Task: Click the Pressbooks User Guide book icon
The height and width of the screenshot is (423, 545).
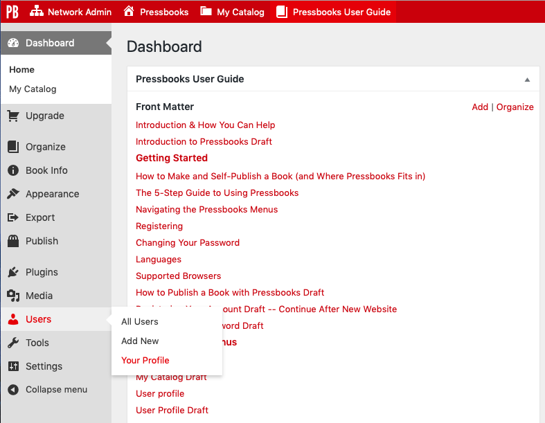Action: click(x=282, y=12)
